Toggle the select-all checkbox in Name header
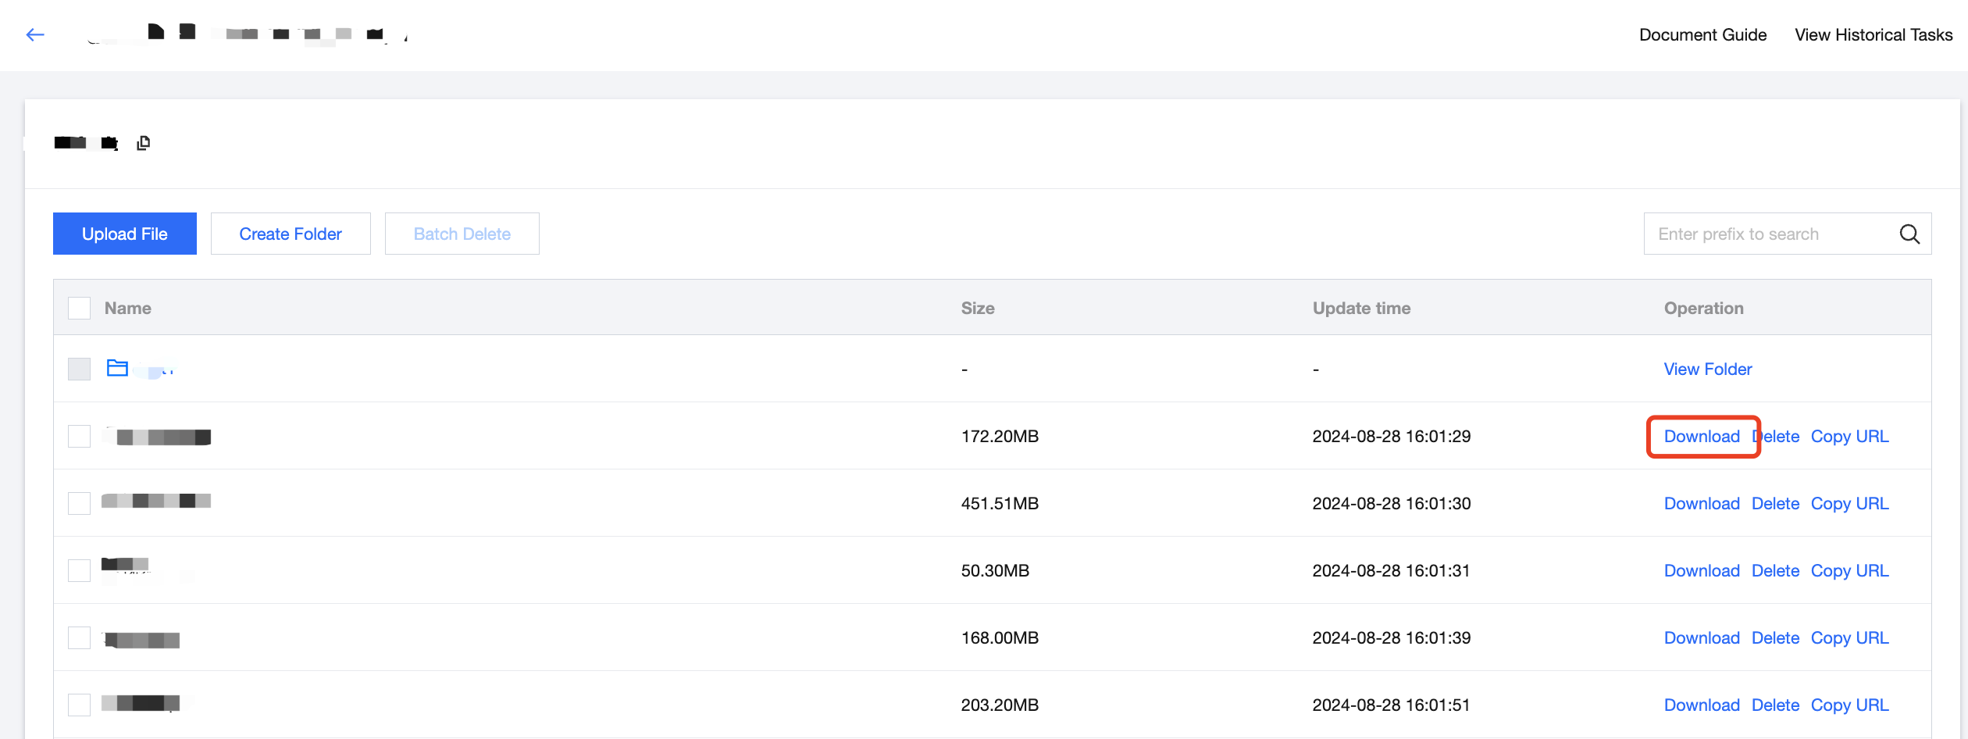The image size is (1968, 739). [79, 309]
